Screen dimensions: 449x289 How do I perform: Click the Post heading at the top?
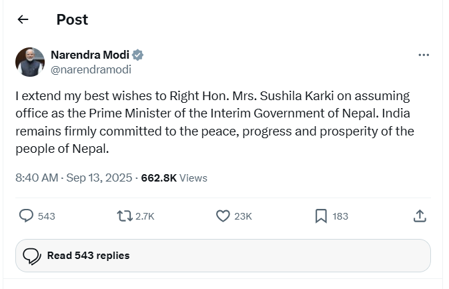tap(72, 19)
